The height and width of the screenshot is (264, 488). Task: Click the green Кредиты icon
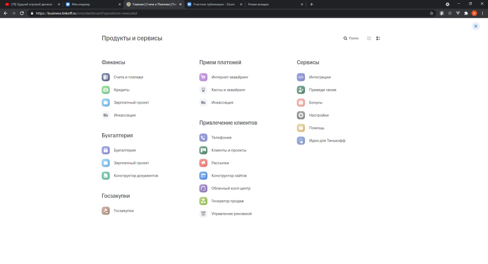tap(106, 90)
